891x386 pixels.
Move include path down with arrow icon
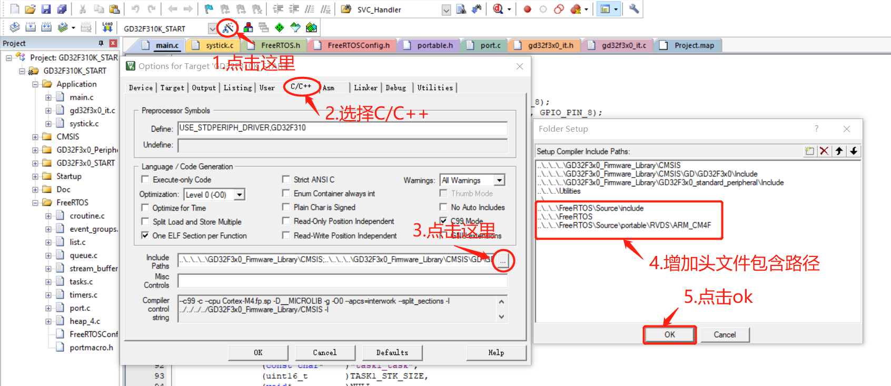(854, 151)
